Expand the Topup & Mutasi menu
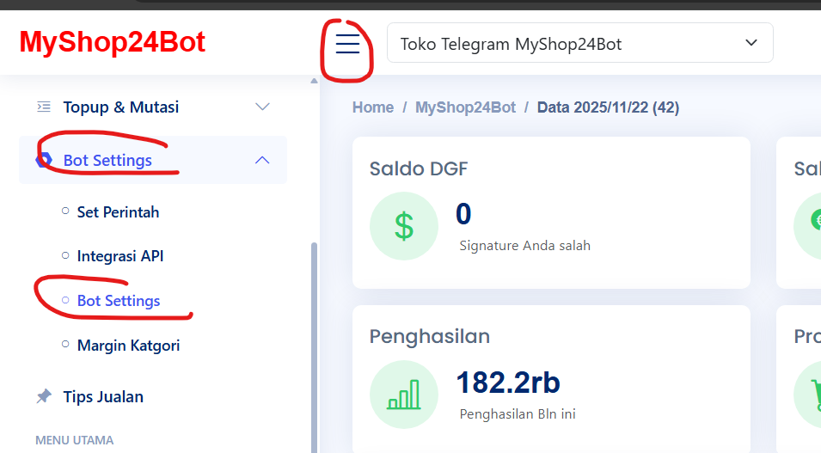Screen dimensions: 821x453 pyautogui.click(x=153, y=107)
